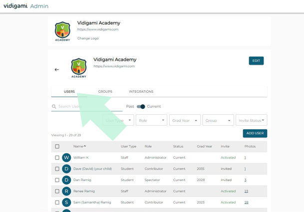Click the vidigami Admin header logo
Screen dimensions: 304x212
click(26, 6)
